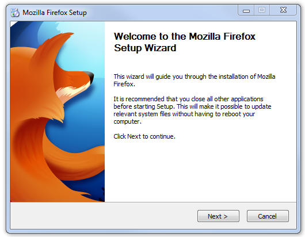Click the empty white area below text
This screenshot has height=237, width=305.
200,171
